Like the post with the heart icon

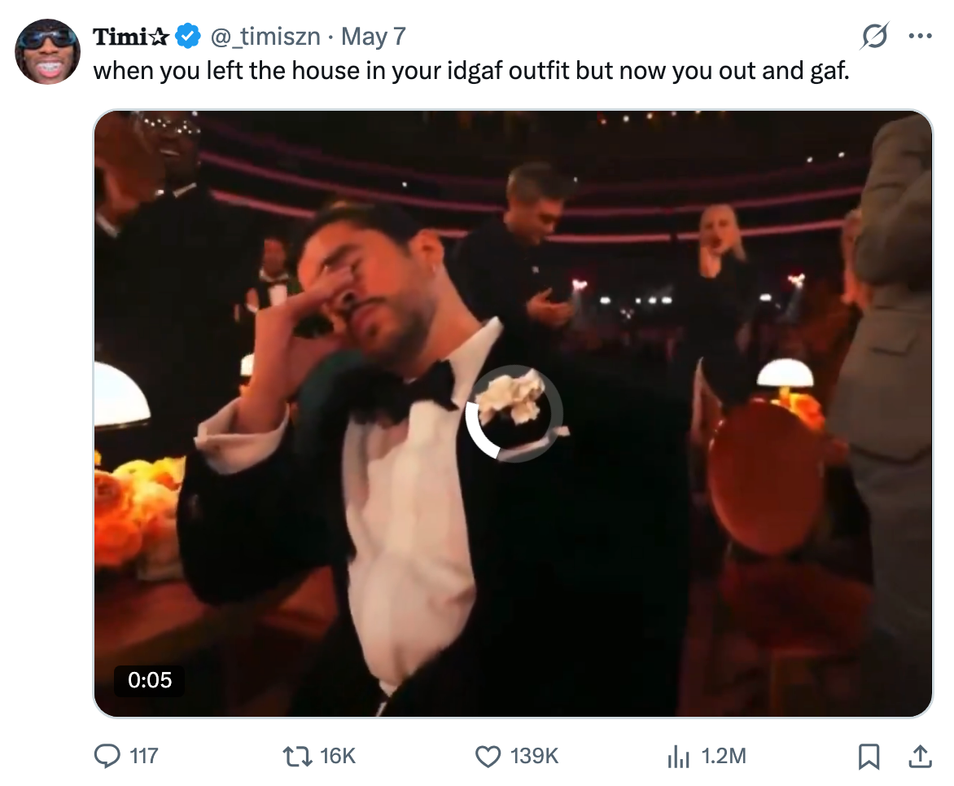tap(488, 756)
